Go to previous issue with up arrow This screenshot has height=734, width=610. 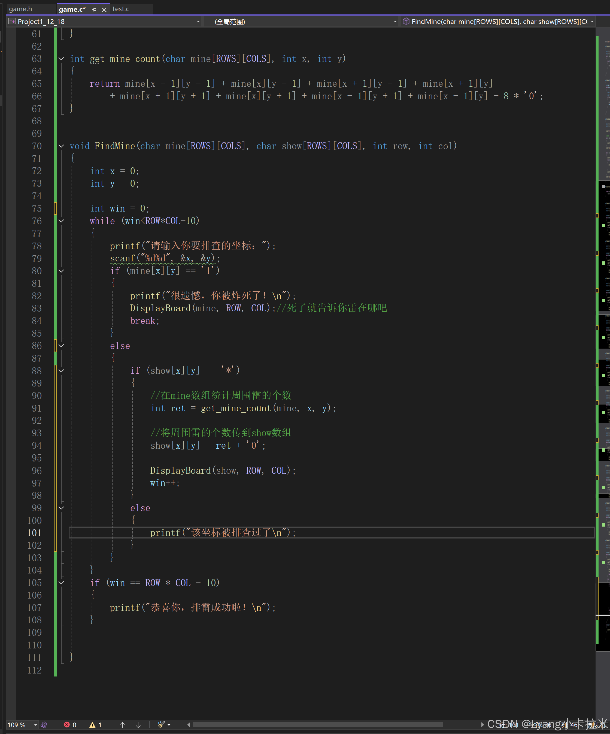tap(122, 724)
